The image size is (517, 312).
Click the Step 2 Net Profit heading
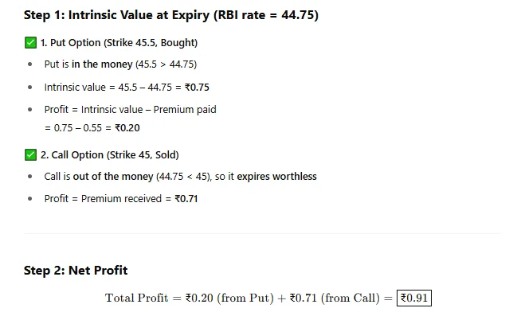point(76,271)
